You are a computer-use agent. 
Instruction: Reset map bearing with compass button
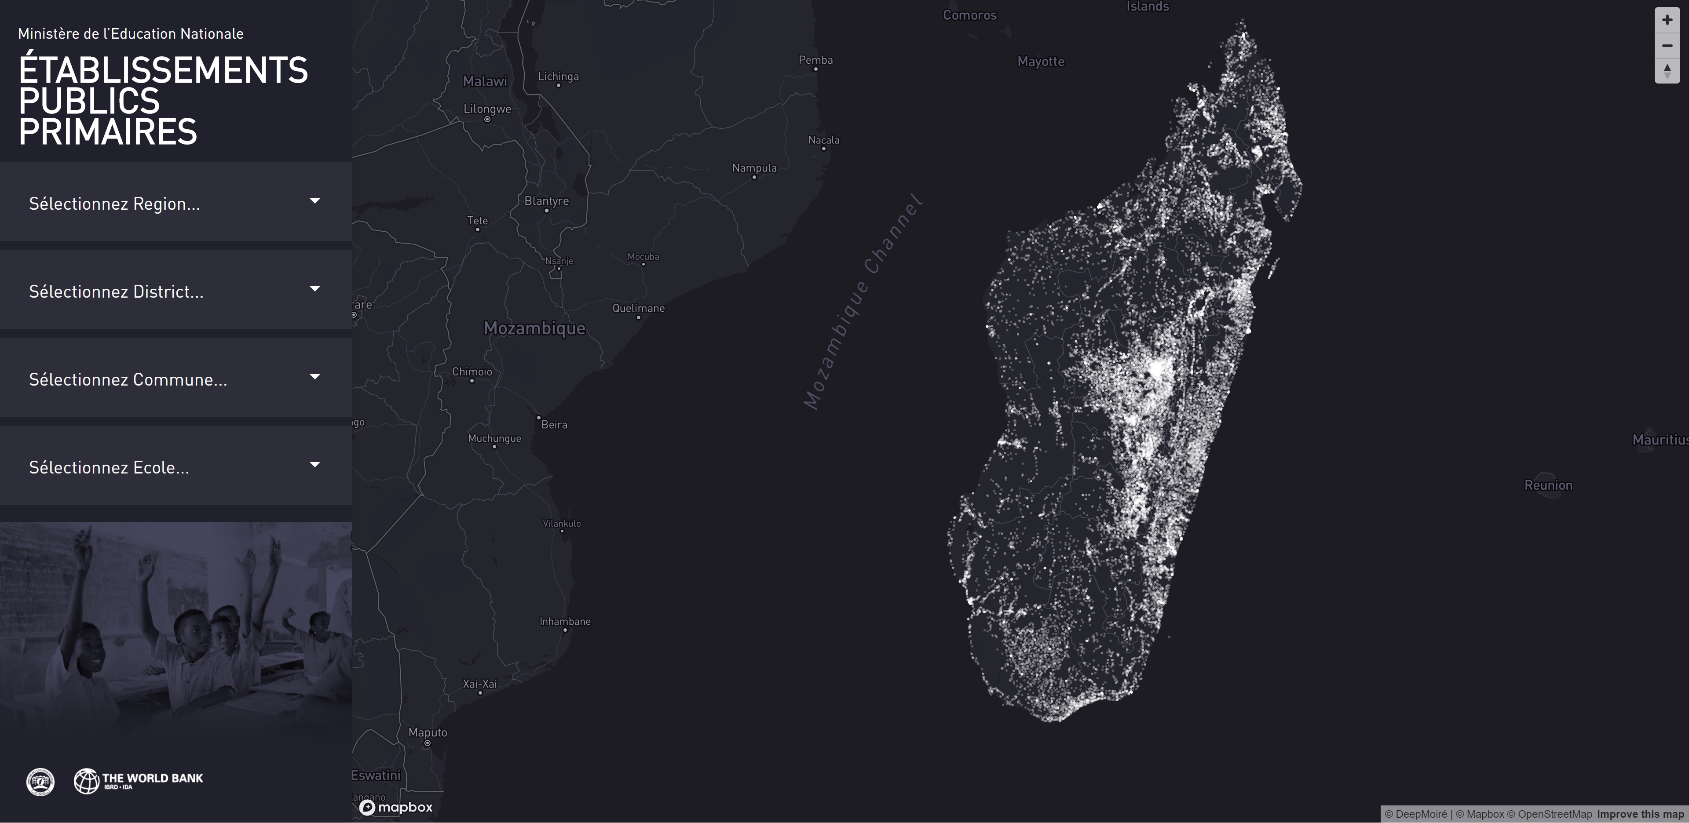[1667, 71]
